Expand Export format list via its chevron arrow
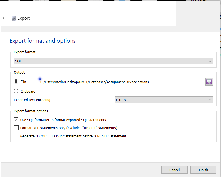The width and height of the screenshot is (221, 177). click(x=210, y=61)
